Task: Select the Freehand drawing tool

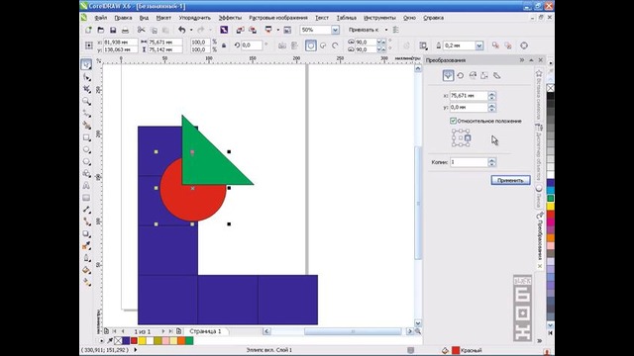Action: coord(86,113)
